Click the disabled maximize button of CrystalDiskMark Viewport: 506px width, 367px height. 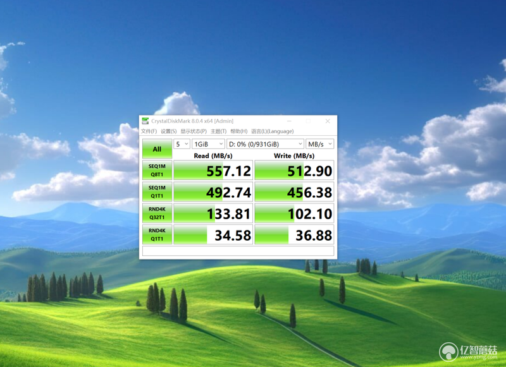[x=308, y=121]
